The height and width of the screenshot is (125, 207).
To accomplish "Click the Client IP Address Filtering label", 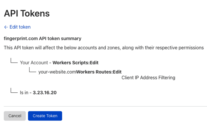I will (148, 78).
